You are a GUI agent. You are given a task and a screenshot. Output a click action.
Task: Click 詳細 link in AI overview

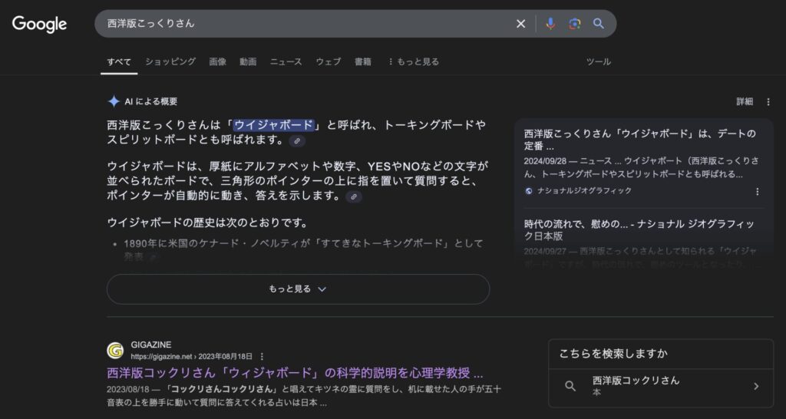745,102
